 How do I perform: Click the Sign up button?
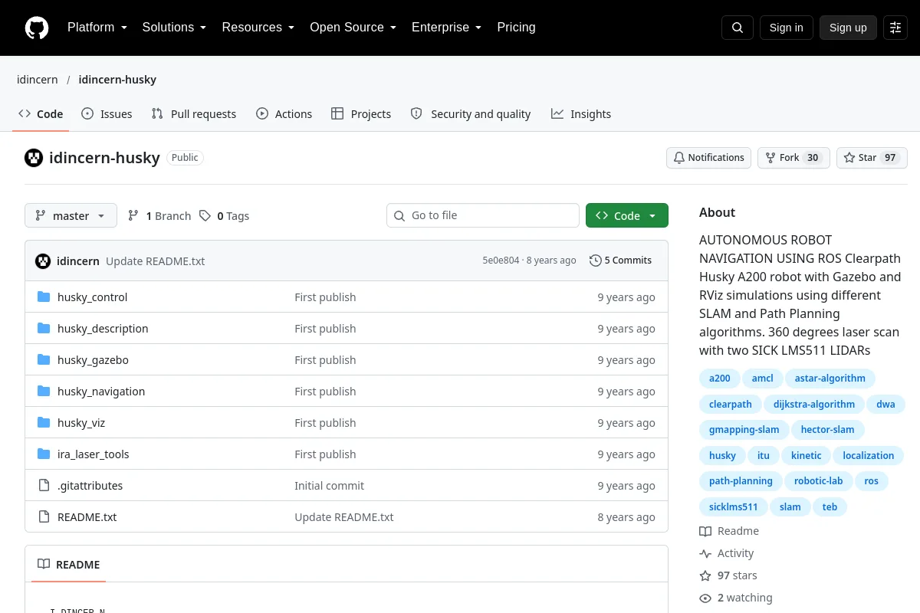tap(848, 28)
